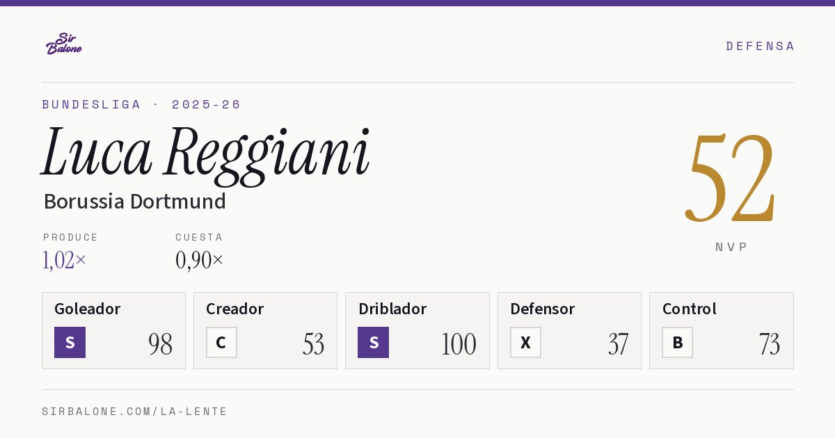This screenshot has width=835, height=438.
Task: Click the Cuesta value 0,90×
Action: click(x=200, y=260)
